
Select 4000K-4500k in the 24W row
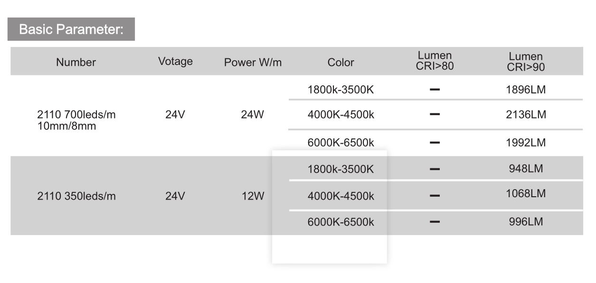[x=341, y=115]
